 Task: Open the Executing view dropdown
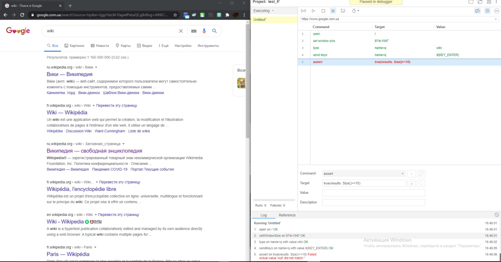click(263, 11)
